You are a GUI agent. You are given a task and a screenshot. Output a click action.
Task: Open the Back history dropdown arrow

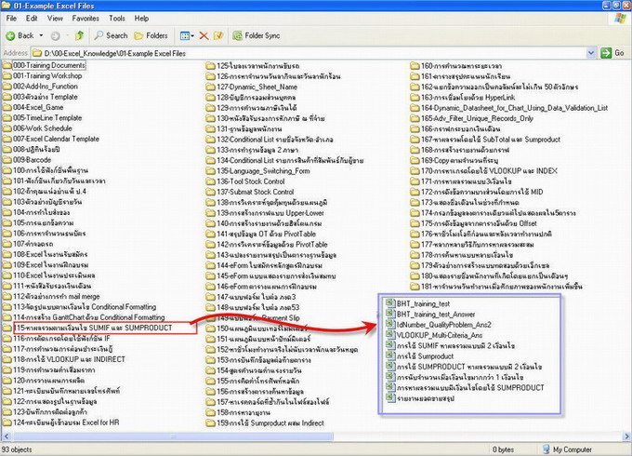(41, 35)
